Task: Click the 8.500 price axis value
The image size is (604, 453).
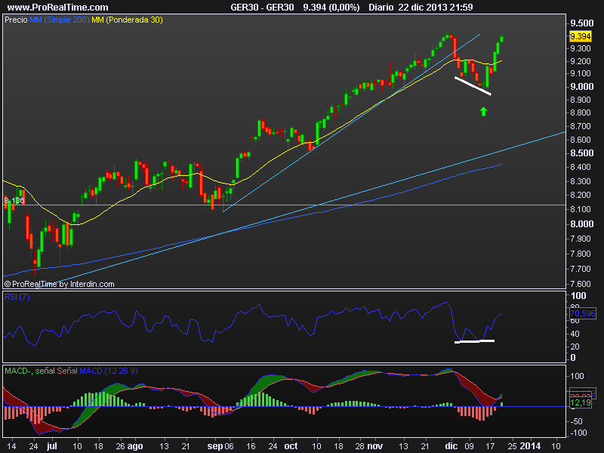Action: 582,153
